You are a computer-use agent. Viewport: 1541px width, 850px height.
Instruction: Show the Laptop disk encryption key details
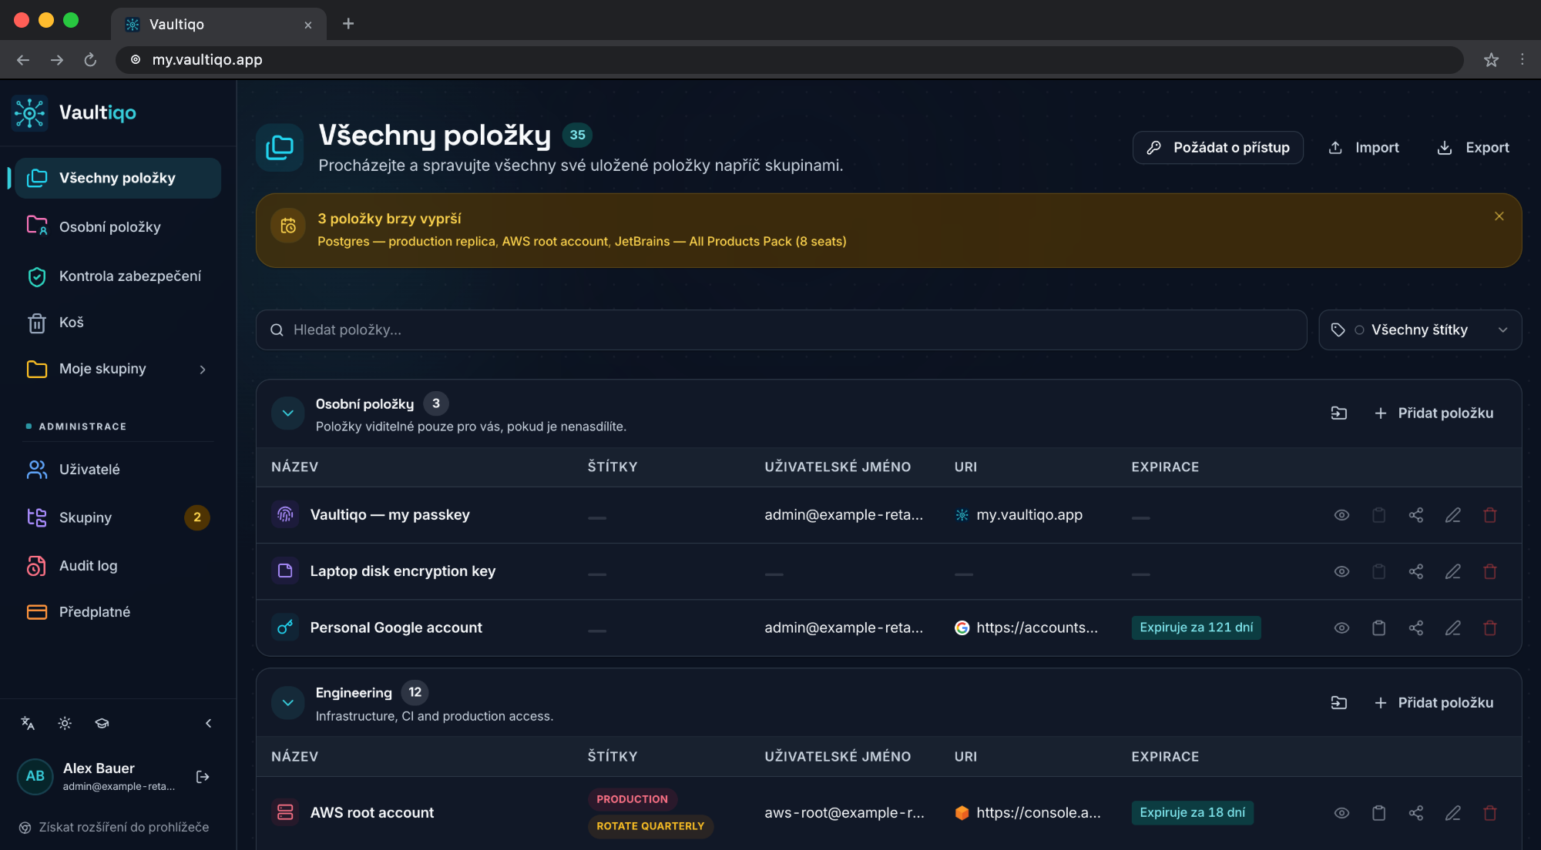point(1341,571)
